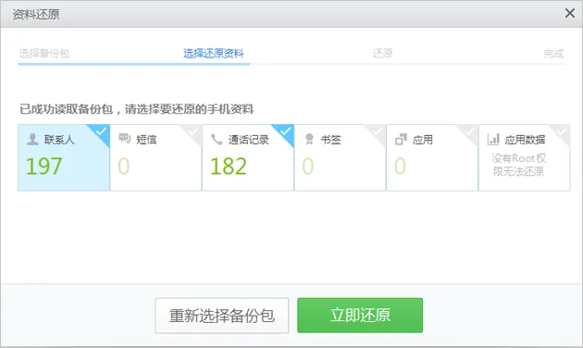Open the 还原 step tab
The height and width of the screenshot is (348, 583).
pyautogui.click(x=382, y=54)
